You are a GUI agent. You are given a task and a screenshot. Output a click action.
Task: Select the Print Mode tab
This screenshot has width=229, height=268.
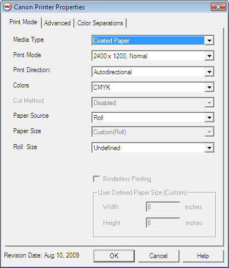pyautogui.click(x=23, y=22)
